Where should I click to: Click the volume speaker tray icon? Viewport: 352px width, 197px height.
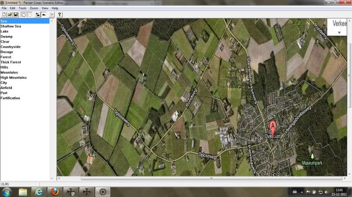(326, 192)
